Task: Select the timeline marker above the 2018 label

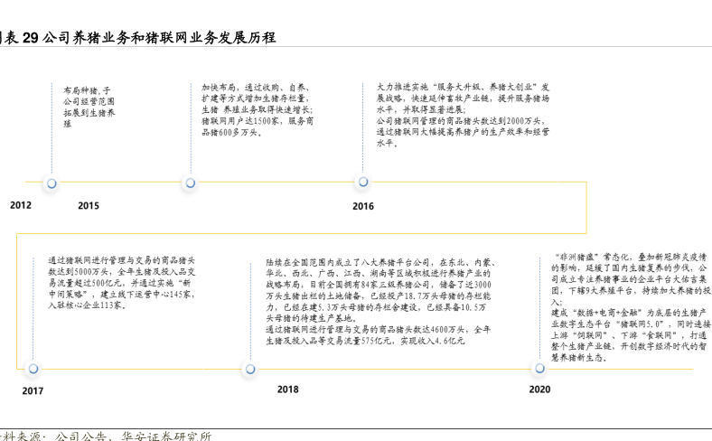Action: click(249, 369)
